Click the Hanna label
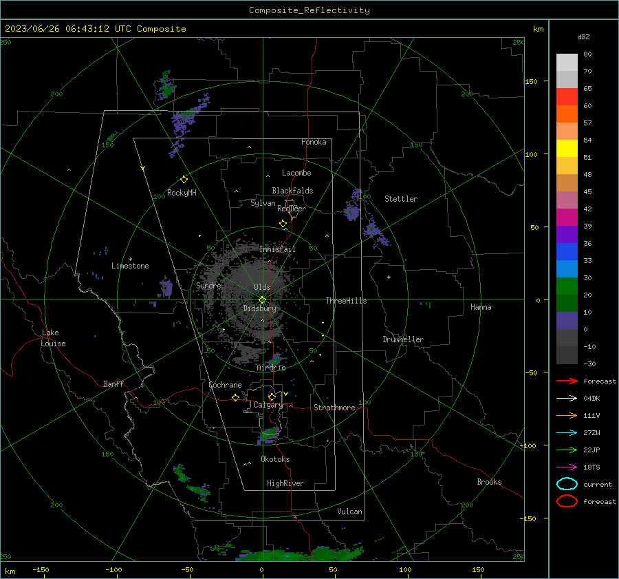619x579 pixels. 481,307
